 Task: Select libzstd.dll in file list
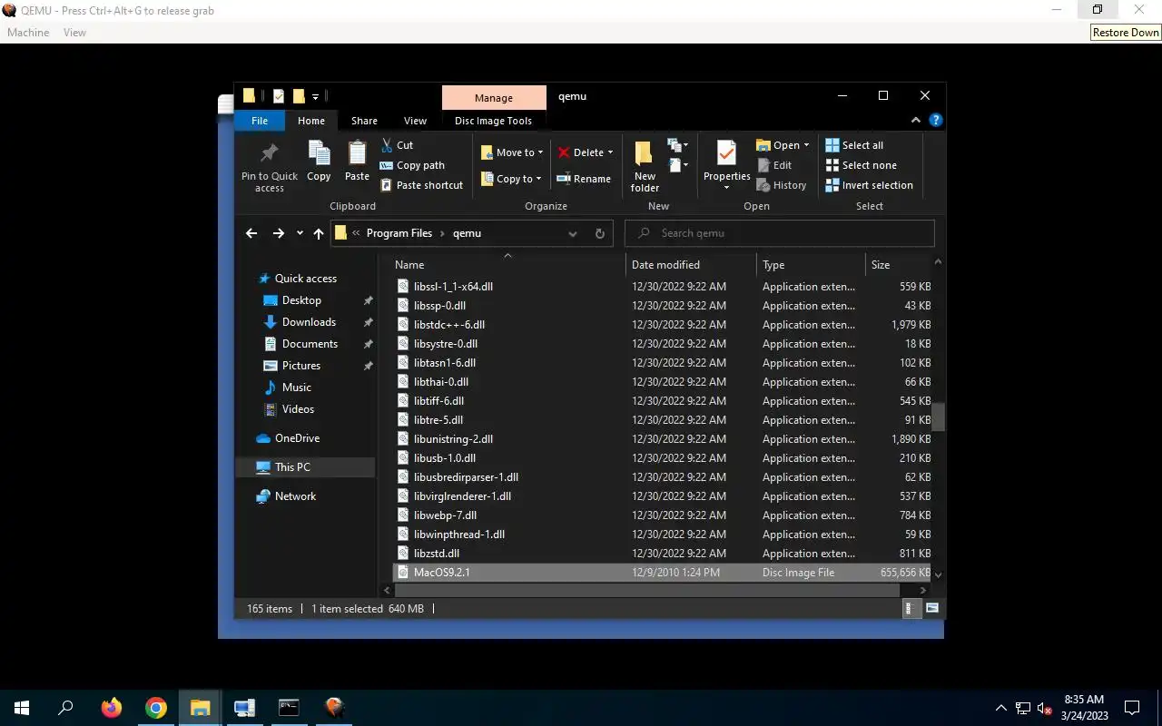662,554
